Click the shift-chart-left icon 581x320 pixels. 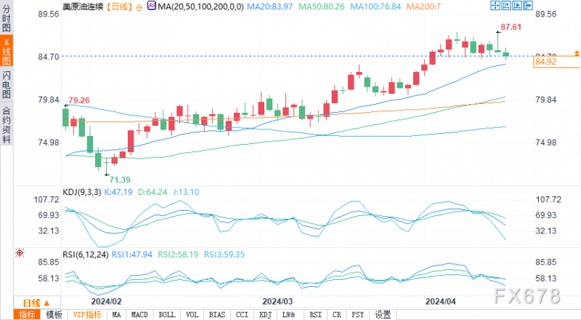point(506,5)
